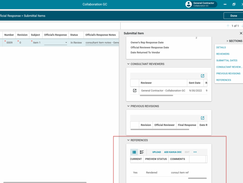Collapse the Previous Revisions section
243x183 pixels.
[x=128, y=106]
